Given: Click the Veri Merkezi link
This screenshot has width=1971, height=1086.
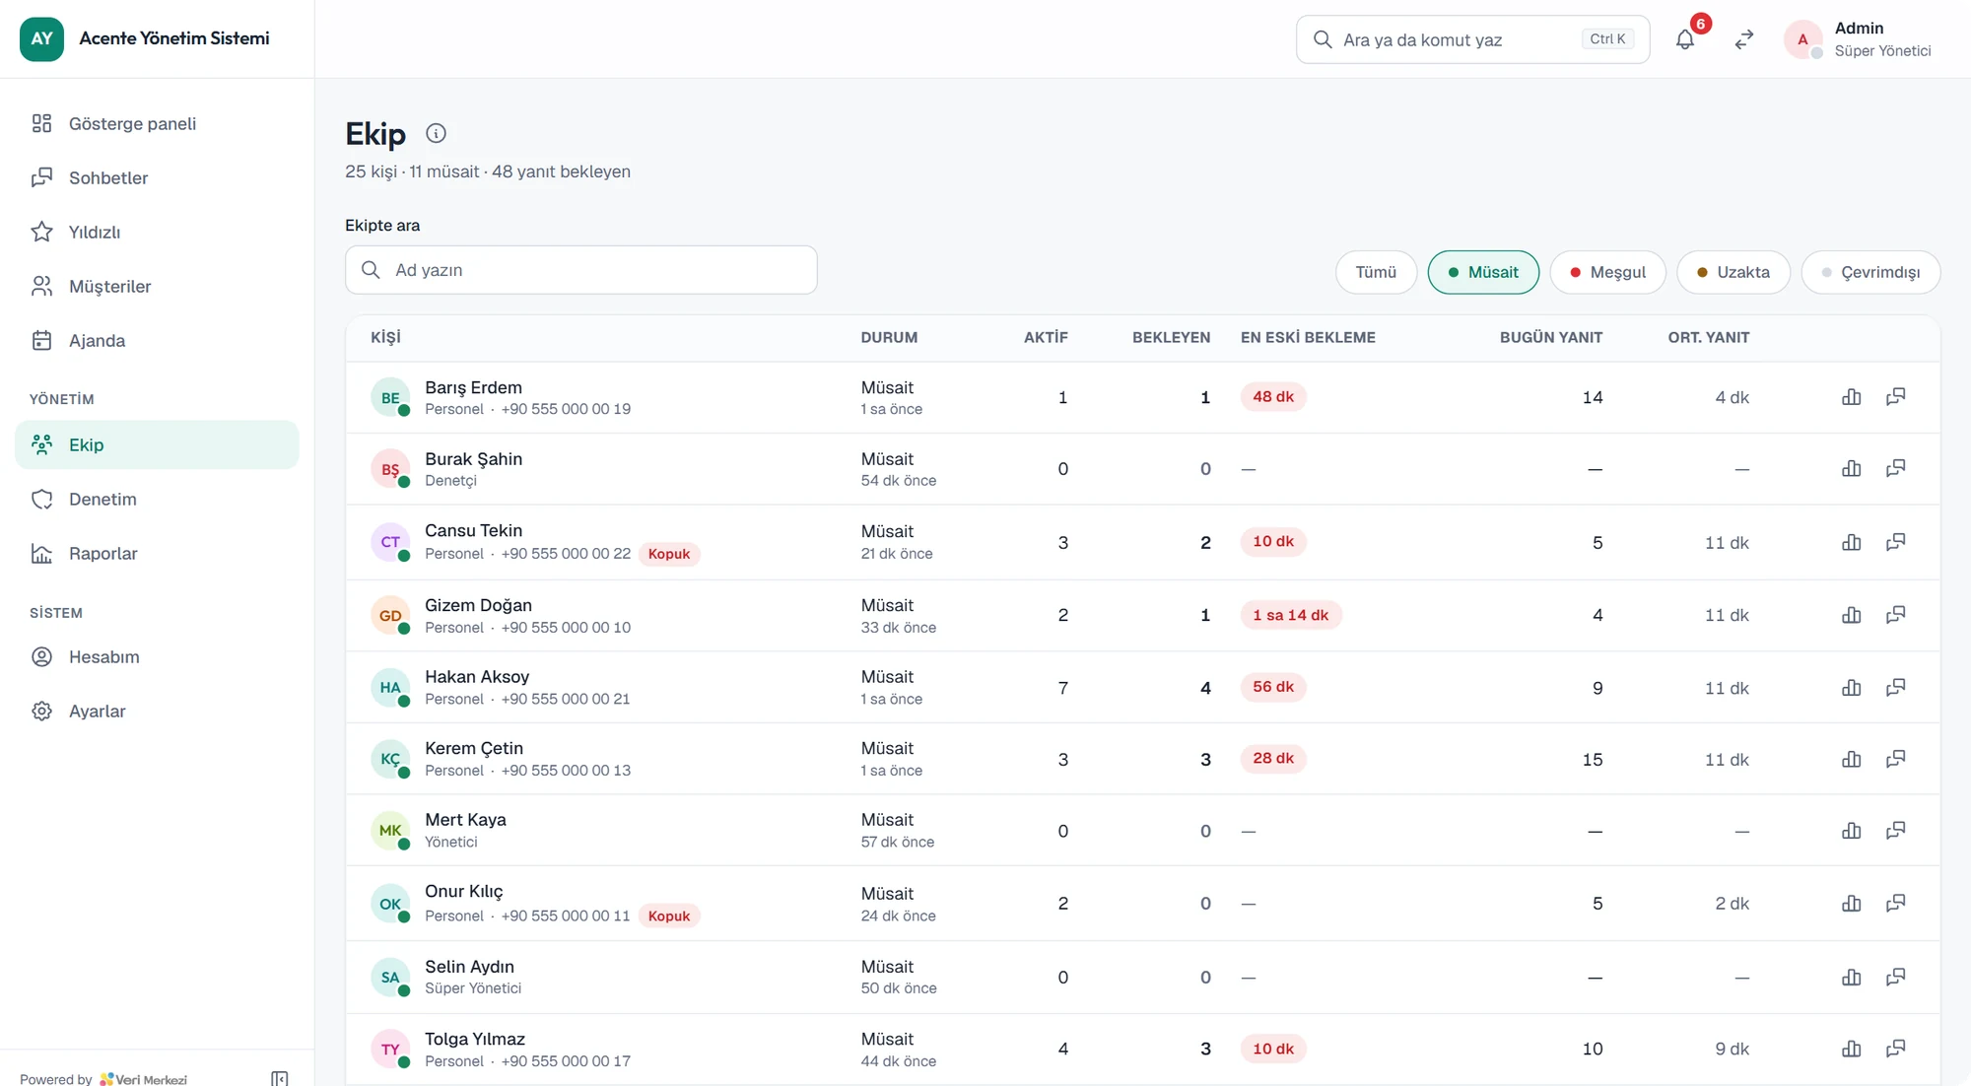Looking at the screenshot, I should click(144, 1079).
